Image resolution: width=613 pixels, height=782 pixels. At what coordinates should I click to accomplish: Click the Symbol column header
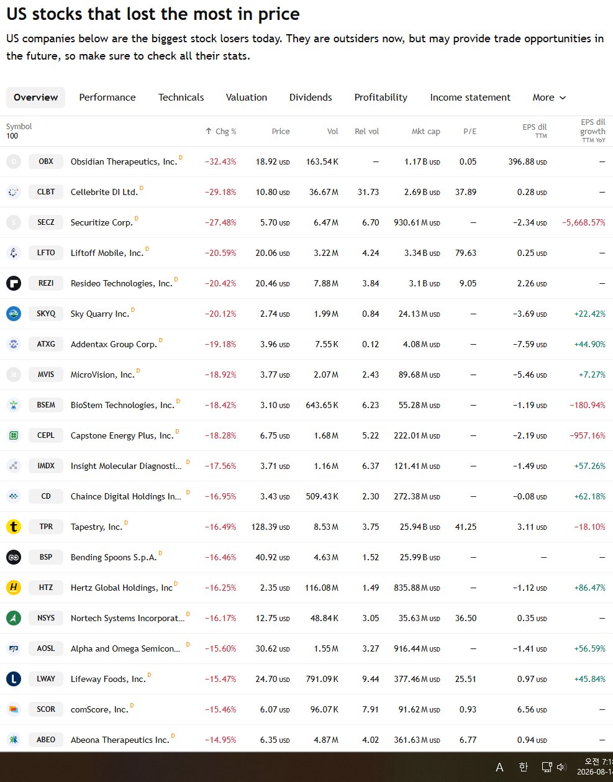pyautogui.click(x=19, y=127)
